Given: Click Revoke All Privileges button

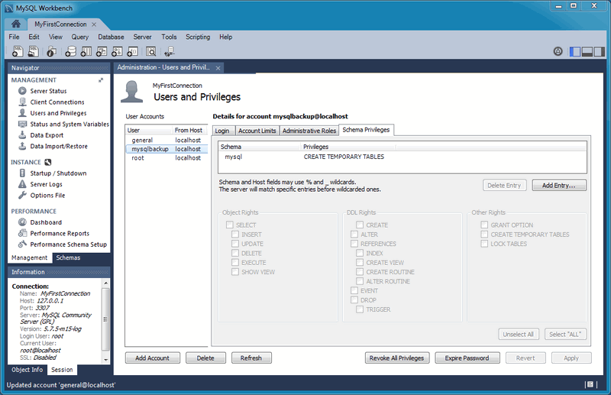Looking at the screenshot, I should [x=396, y=358].
